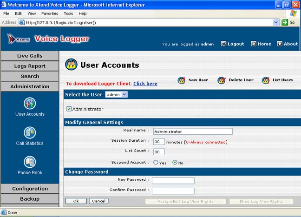Click the About link text
301x217 pixels.
click(291, 44)
